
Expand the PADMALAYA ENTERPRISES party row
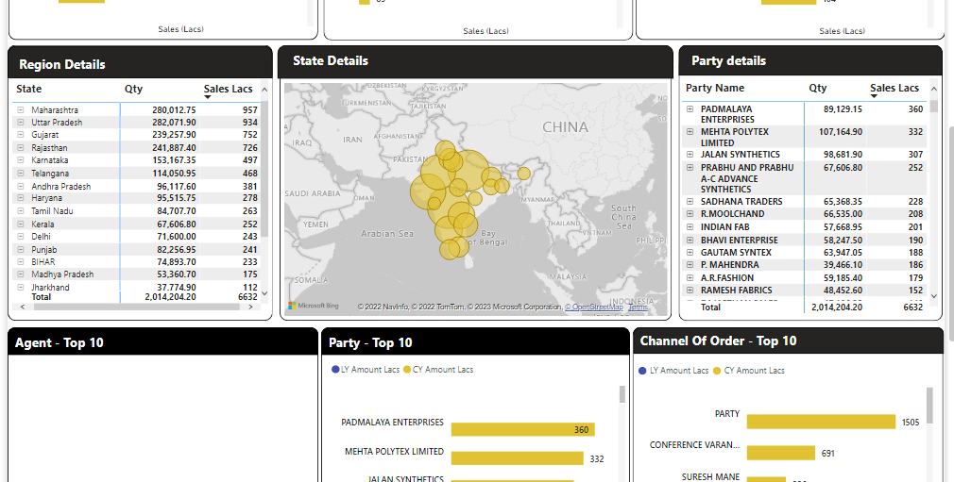690,109
